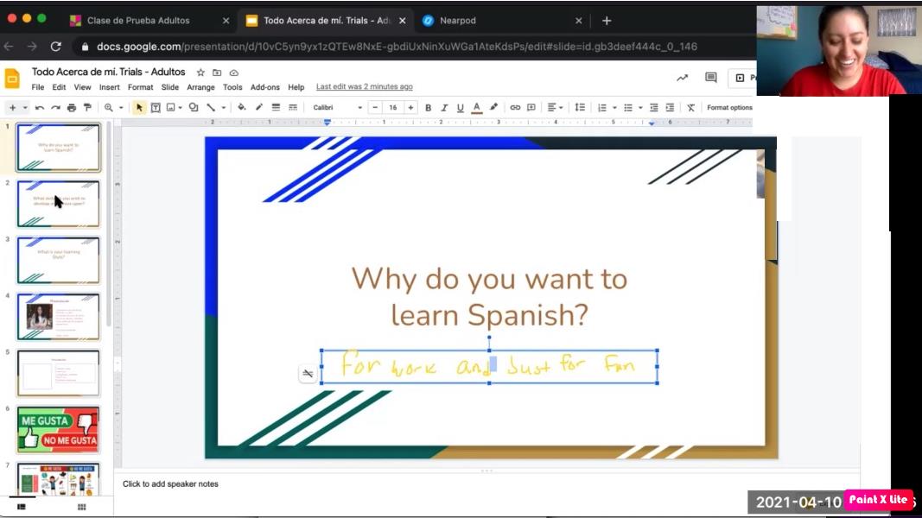Open the 'Last edit was 2 minutes ago' link
Viewport: 922px width, 518px height.
tap(364, 87)
